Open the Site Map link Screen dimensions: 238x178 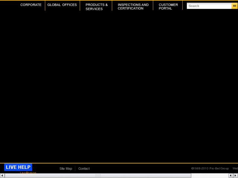click(x=66, y=169)
